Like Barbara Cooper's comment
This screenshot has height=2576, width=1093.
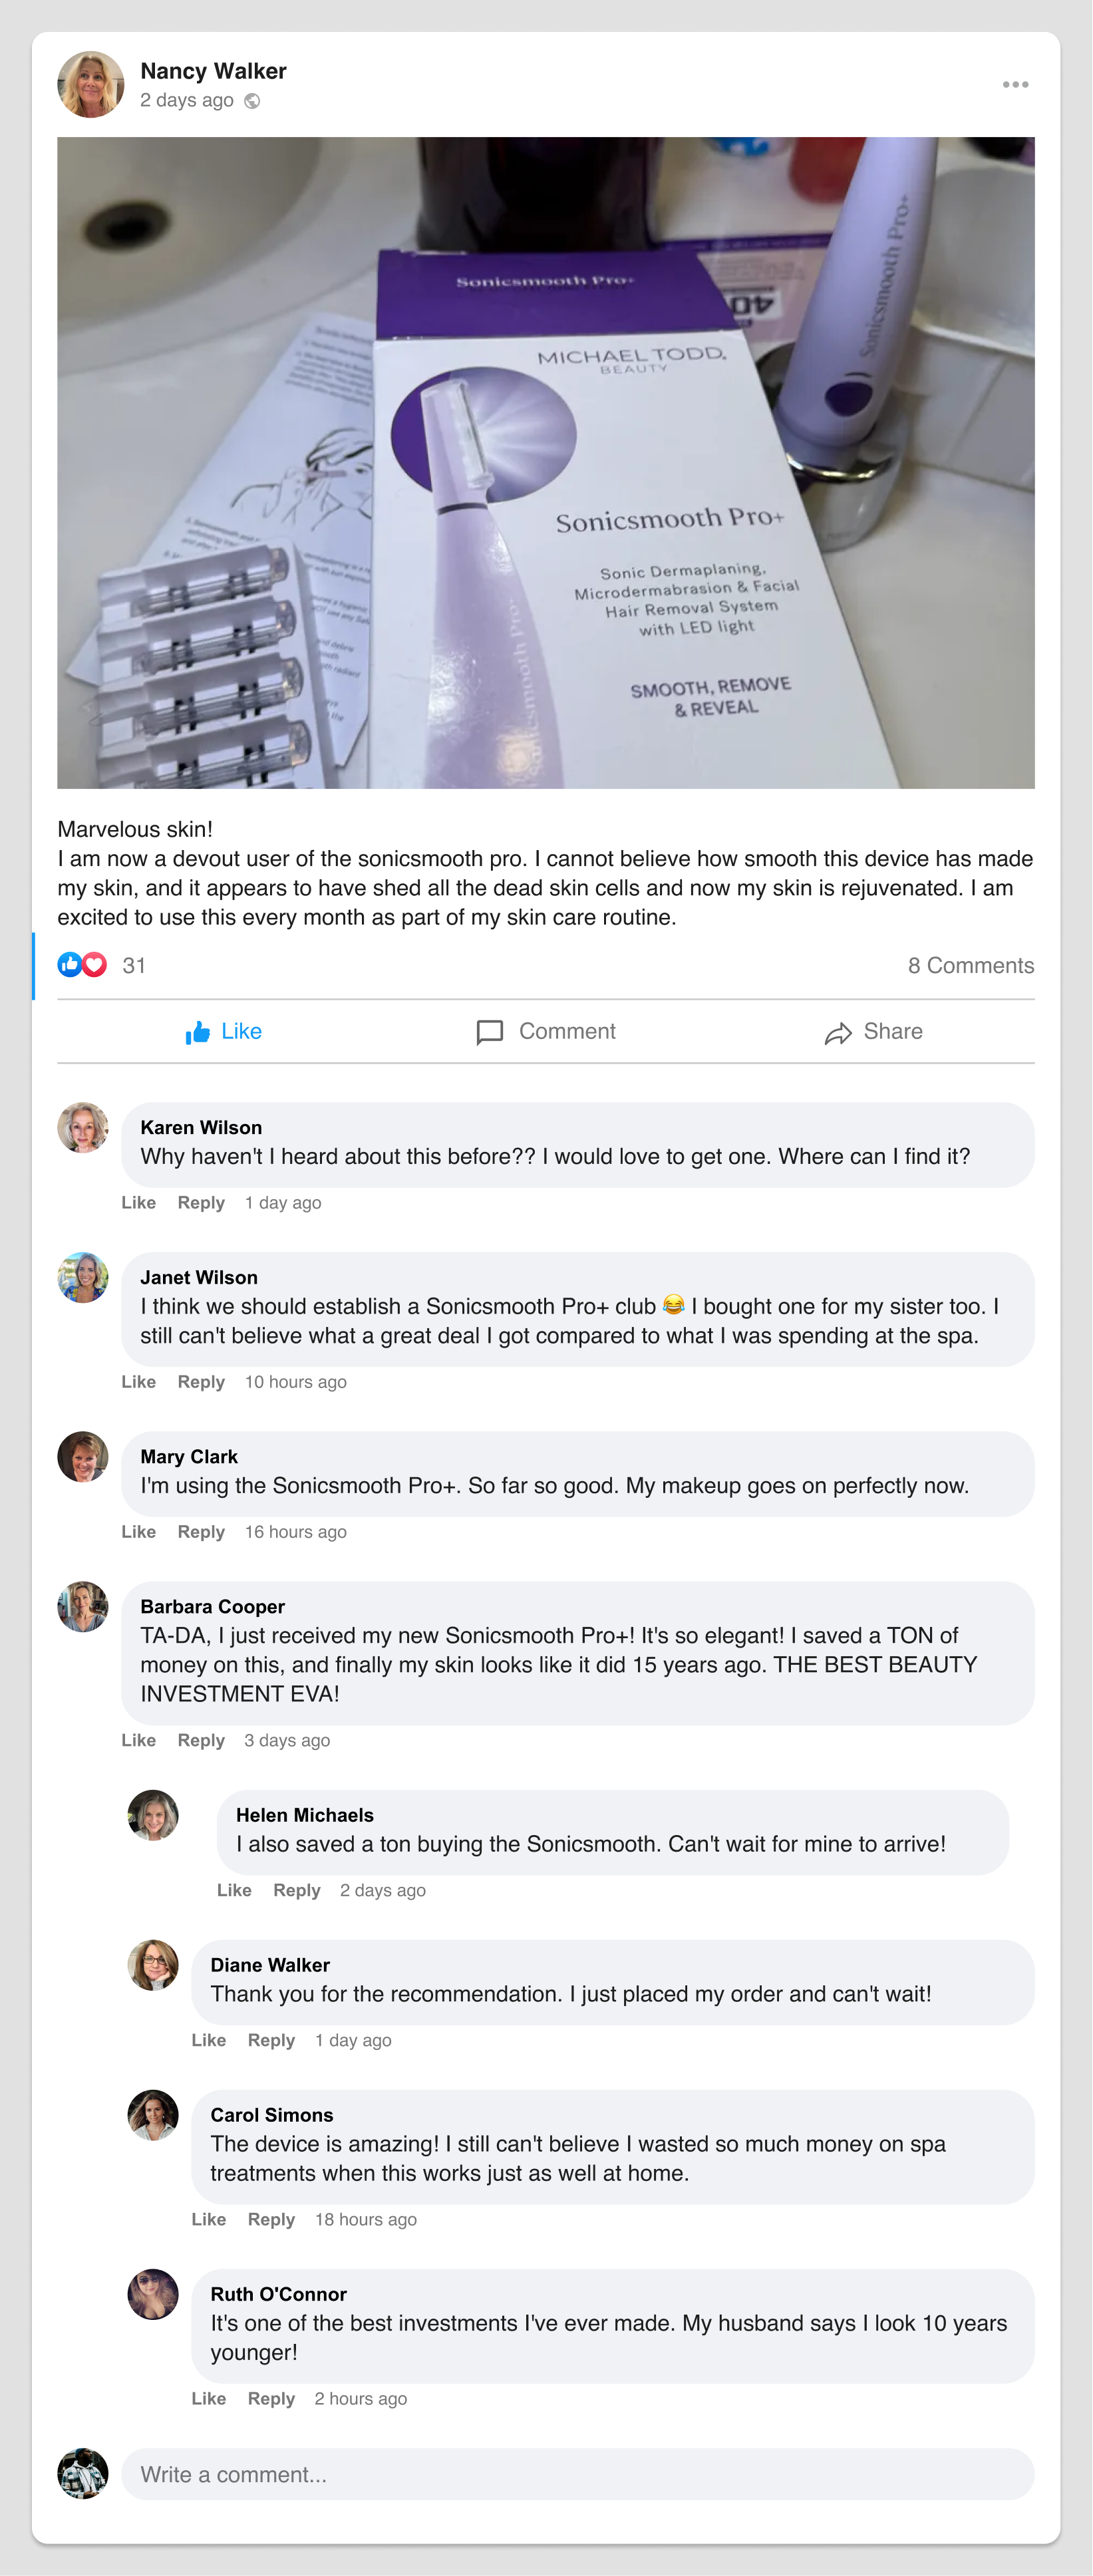pyautogui.click(x=138, y=1740)
